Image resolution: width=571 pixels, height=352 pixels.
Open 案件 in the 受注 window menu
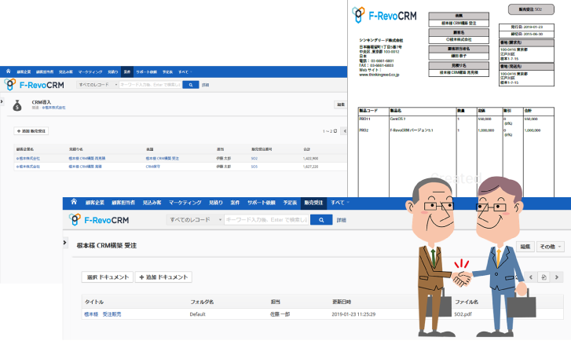[236, 203]
